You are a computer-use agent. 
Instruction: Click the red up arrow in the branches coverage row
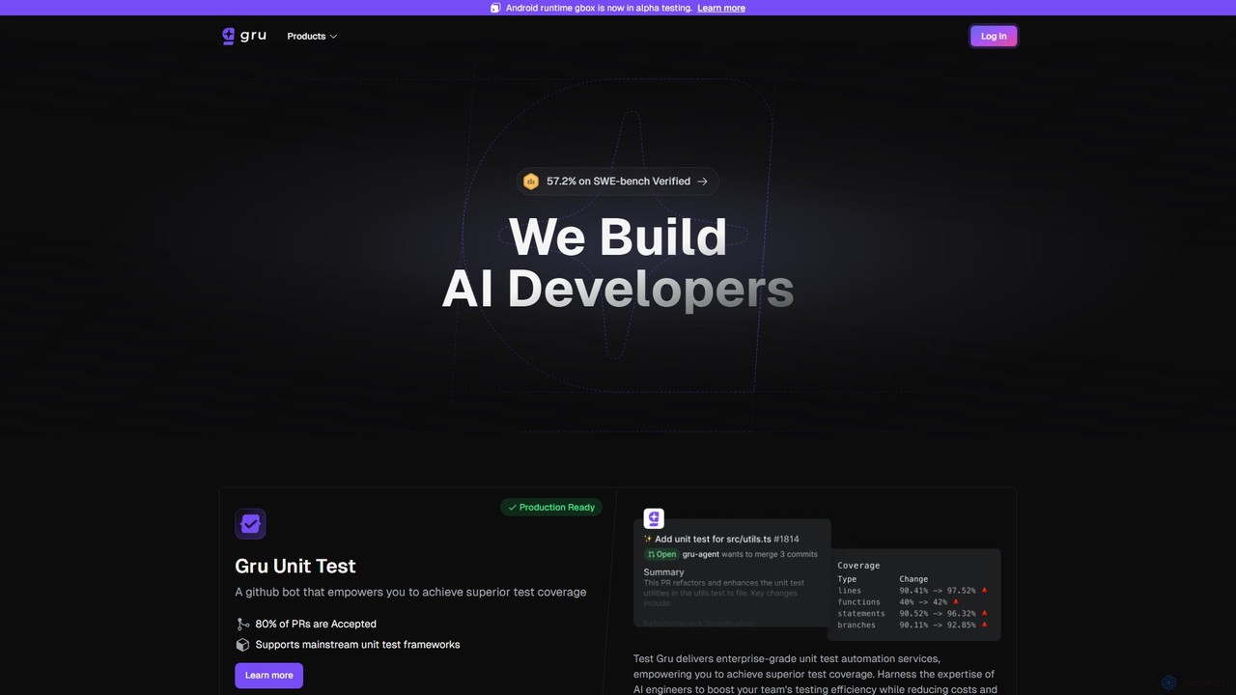pyautogui.click(x=984, y=625)
